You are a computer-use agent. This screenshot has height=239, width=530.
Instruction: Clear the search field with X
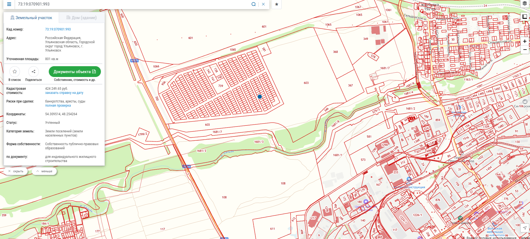tap(263, 4)
